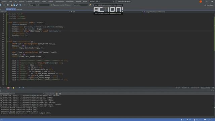Click the save file toolbar icon
Screen dimensions: 215x121
point(14,5)
